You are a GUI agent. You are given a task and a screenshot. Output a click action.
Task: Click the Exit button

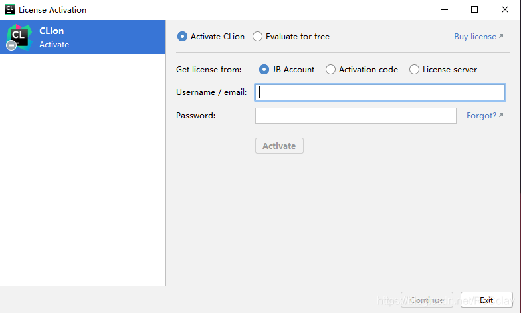[486, 300]
